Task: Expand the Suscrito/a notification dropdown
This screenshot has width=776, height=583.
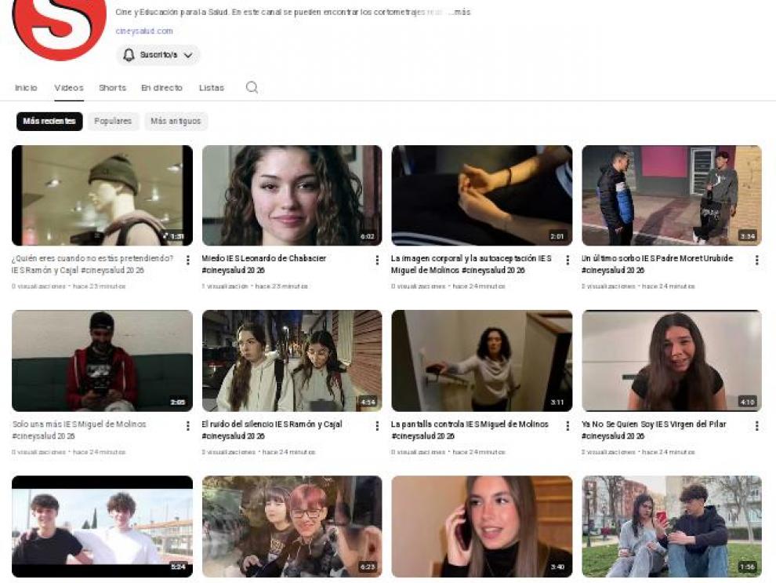Action: coord(158,55)
